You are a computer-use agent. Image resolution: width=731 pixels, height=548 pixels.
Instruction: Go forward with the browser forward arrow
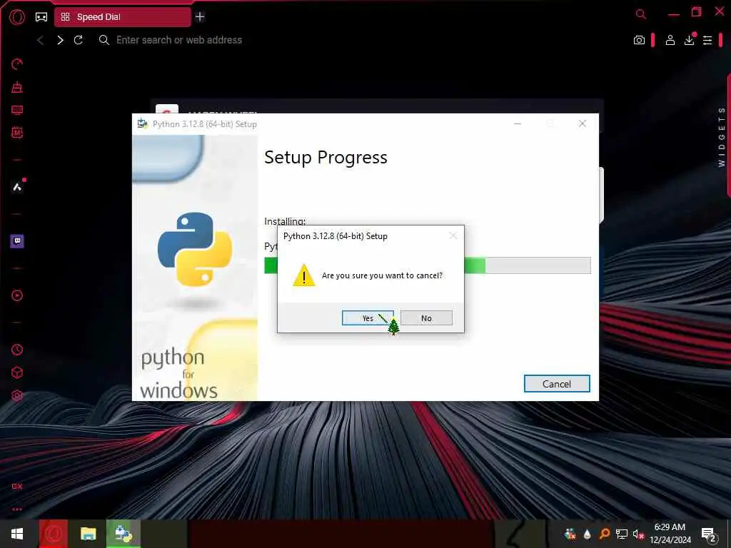click(60, 40)
